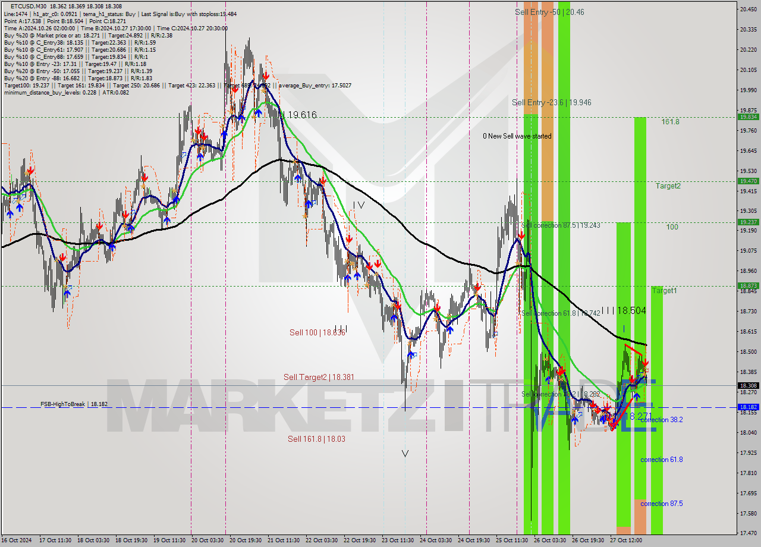
Task: Click the 'Sell Entry -50 | 20.46' label
Action: [549, 12]
